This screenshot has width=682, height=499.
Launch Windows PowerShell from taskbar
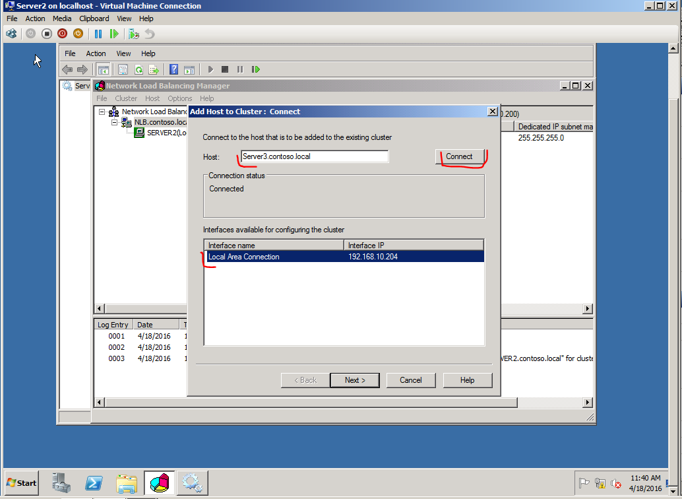pyautogui.click(x=94, y=483)
